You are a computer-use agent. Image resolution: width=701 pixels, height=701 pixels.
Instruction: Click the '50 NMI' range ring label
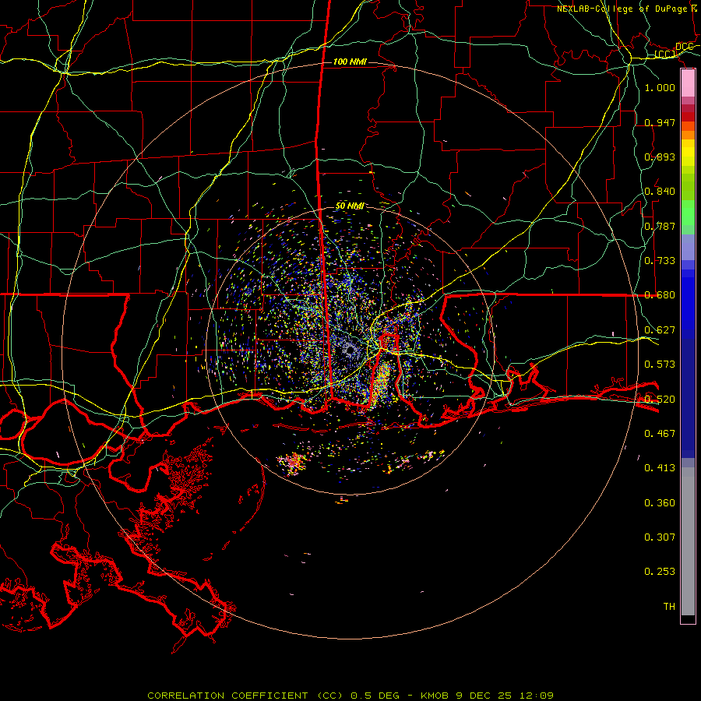[x=350, y=206]
